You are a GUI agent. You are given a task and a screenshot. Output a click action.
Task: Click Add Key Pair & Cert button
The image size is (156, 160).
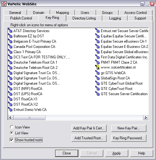pos(89,128)
